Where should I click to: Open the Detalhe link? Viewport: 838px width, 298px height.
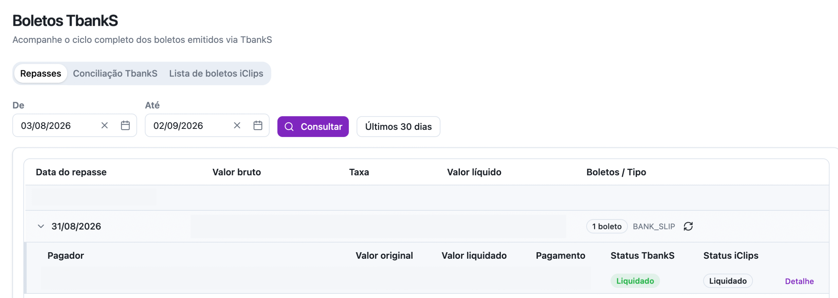[799, 281]
